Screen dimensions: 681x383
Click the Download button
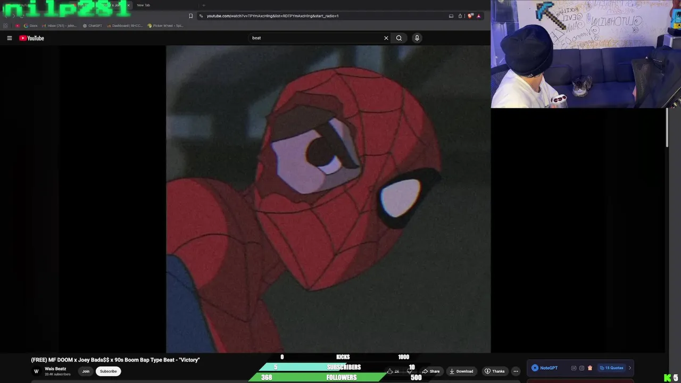click(461, 371)
